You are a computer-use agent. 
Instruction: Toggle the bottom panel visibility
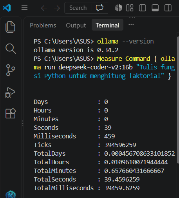(155, 8)
